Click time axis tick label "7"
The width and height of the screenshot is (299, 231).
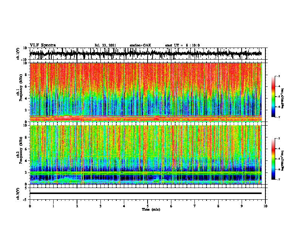click(195, 206)
